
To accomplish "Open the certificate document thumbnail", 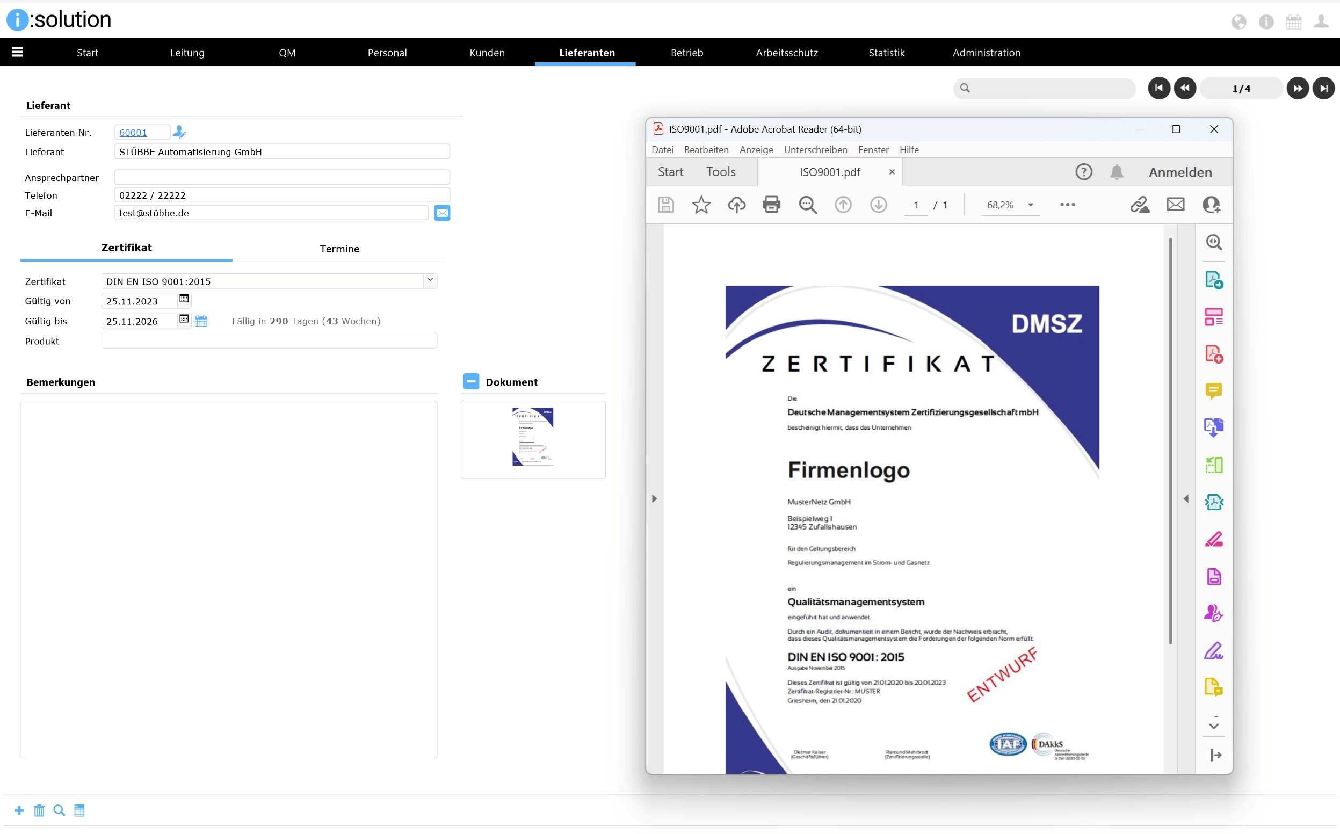I will [x=532, y=438].
